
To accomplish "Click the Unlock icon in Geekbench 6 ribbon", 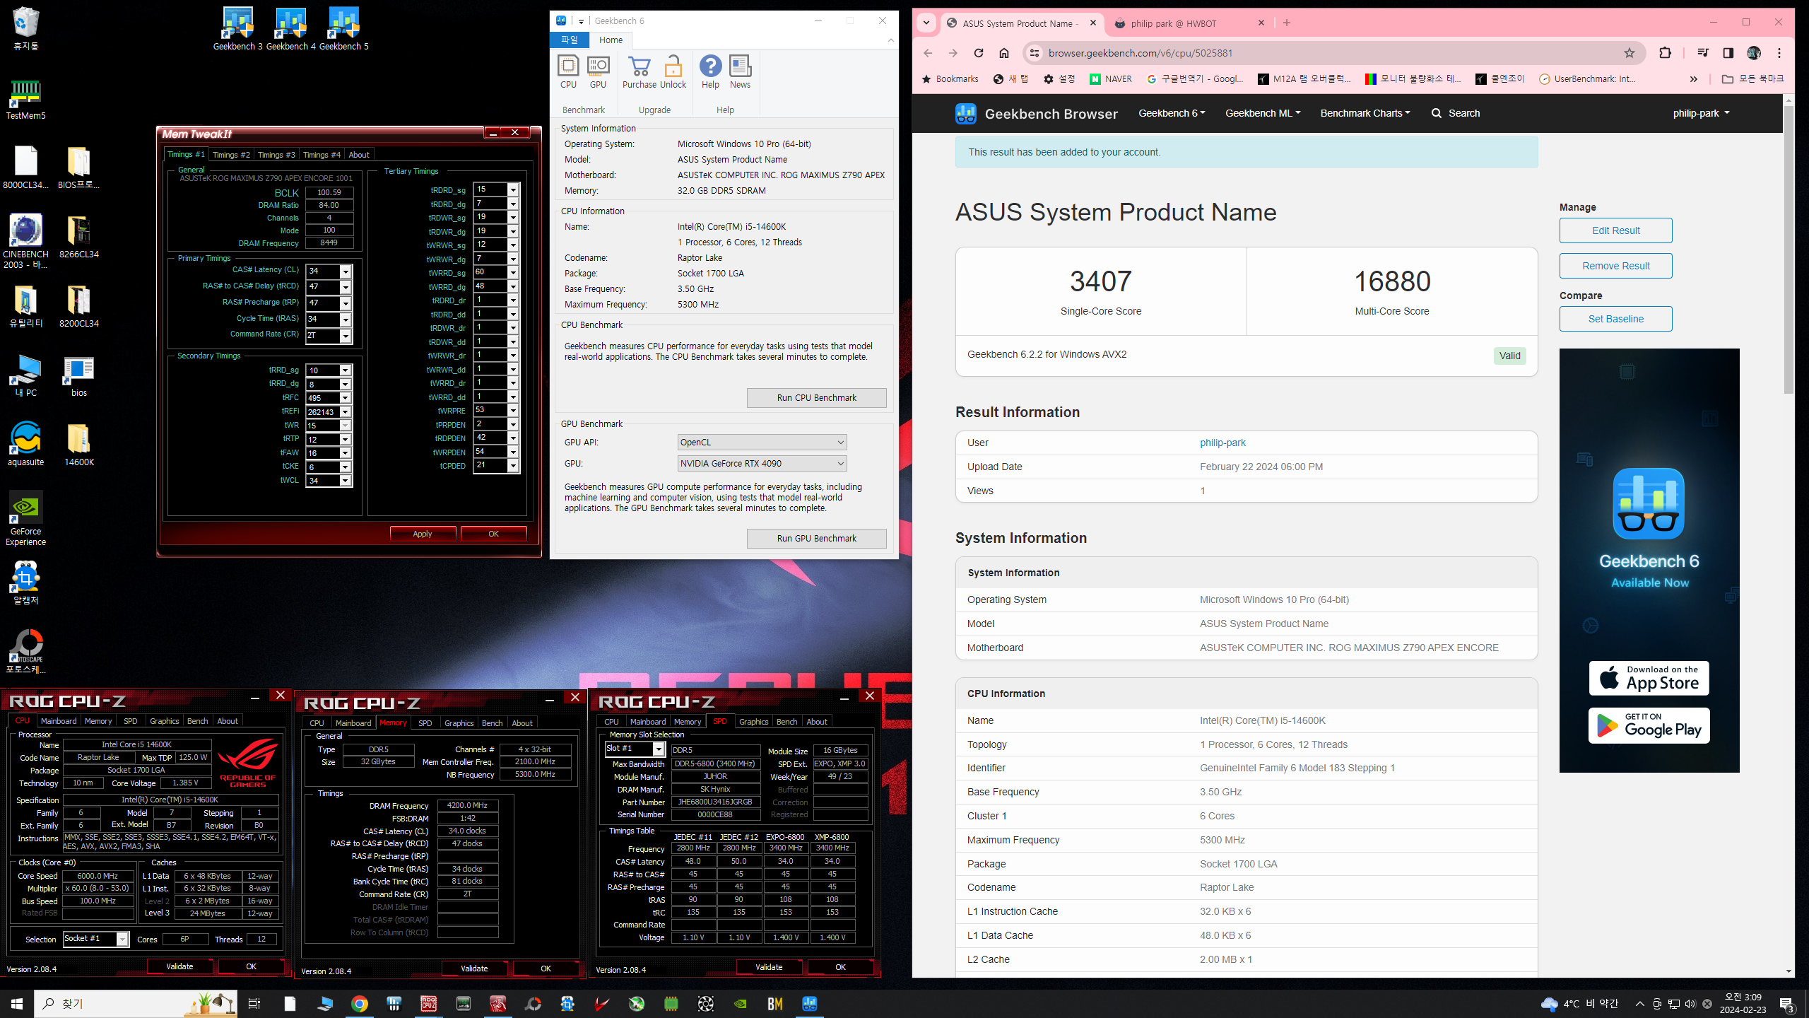I will [x=673, y=71].
